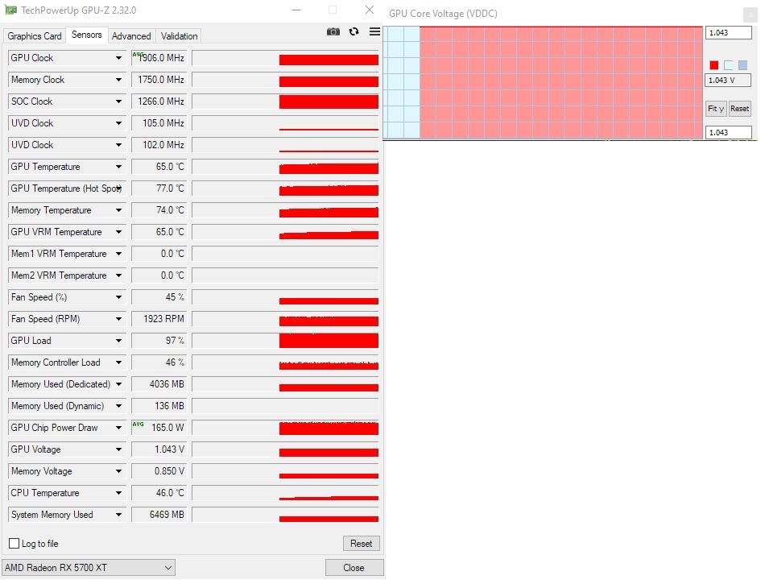
Task: Open the hamburger menu icon
Action: point(374,31)
